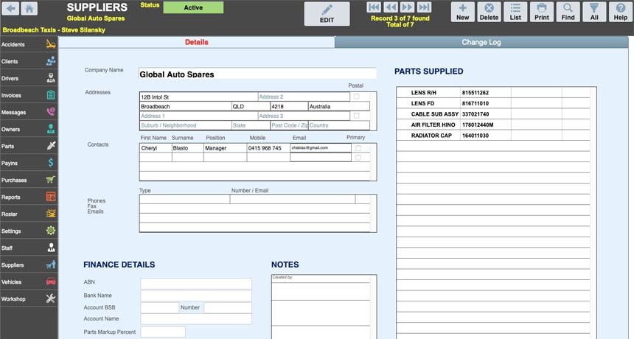This screenshot has height=339, width=634.
Task: Delete the current supplier record
Action: [489, 12]
